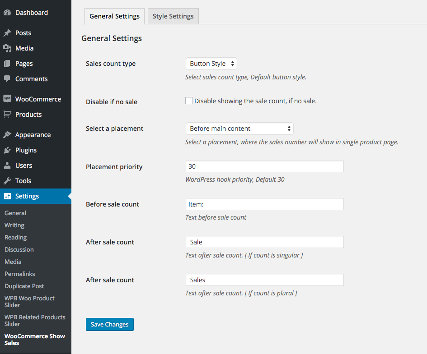Click the Plugins plug icon
Image resolution: width=427 pixels, height=354 pixels.
tap(7, 150)
